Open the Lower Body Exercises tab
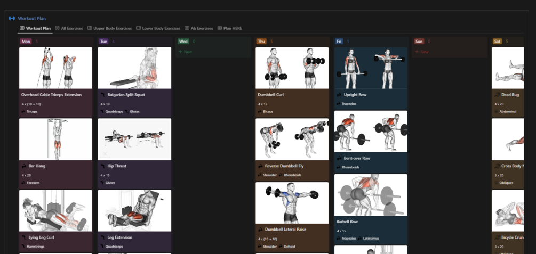536x254 pixels. pos(158,28)
